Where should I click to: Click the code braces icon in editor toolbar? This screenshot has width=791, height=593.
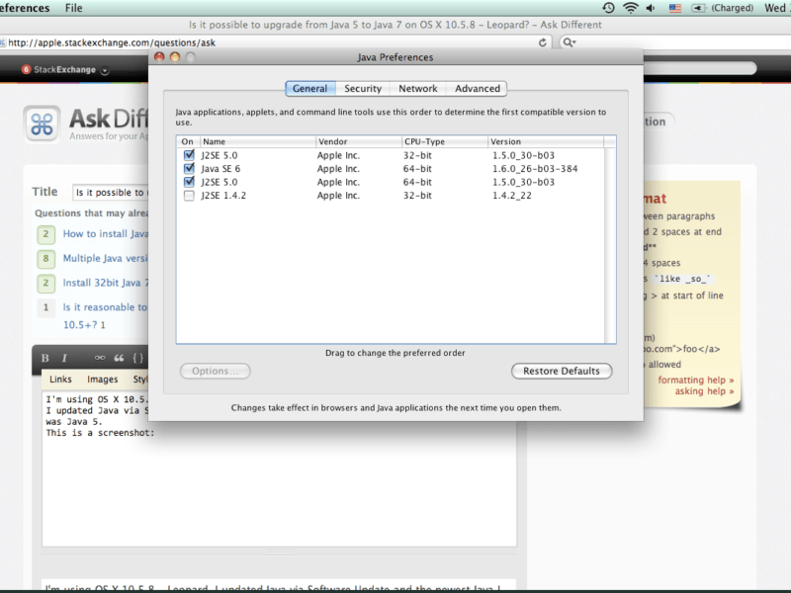click(138, 358)
